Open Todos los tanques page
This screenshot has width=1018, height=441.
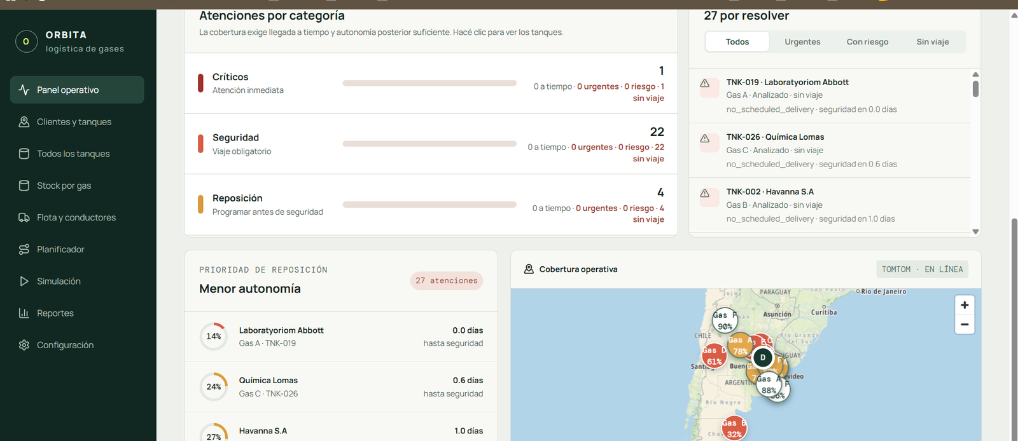pyautogui.click(x=77, y=153)
